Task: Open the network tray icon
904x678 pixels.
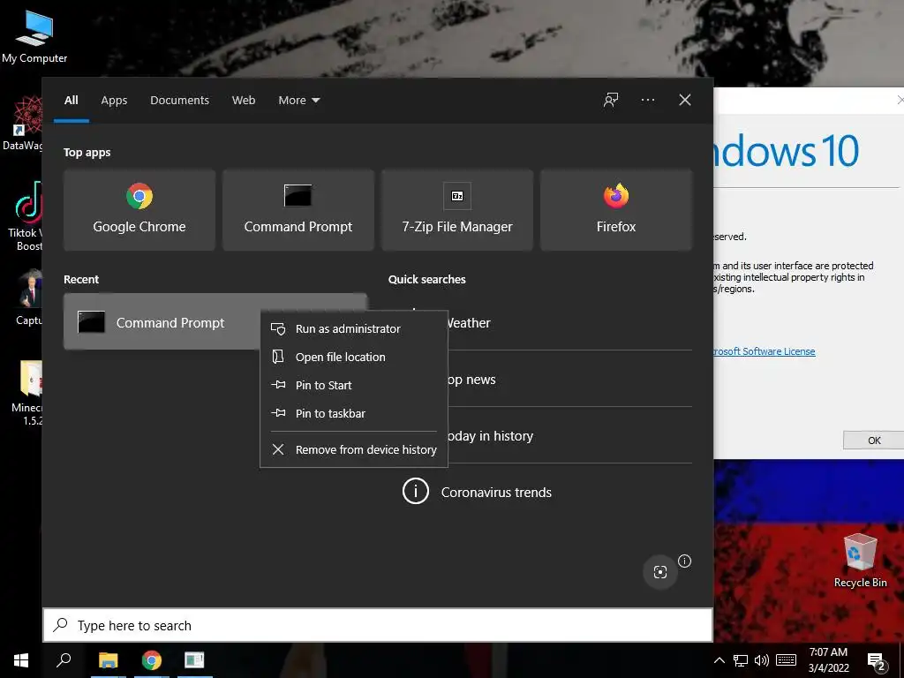Action: click(741, 660)
